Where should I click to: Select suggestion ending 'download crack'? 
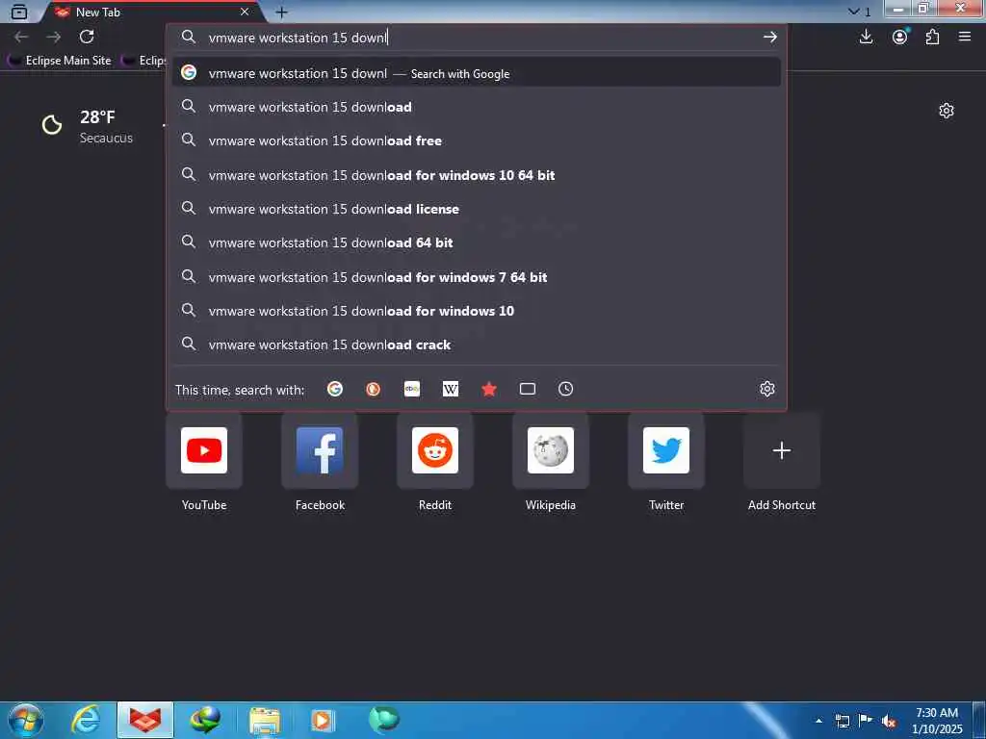pos(476,344)
